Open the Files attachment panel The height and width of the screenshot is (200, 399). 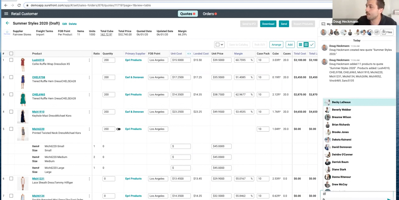pyautogui.click(x=387, y=32)
